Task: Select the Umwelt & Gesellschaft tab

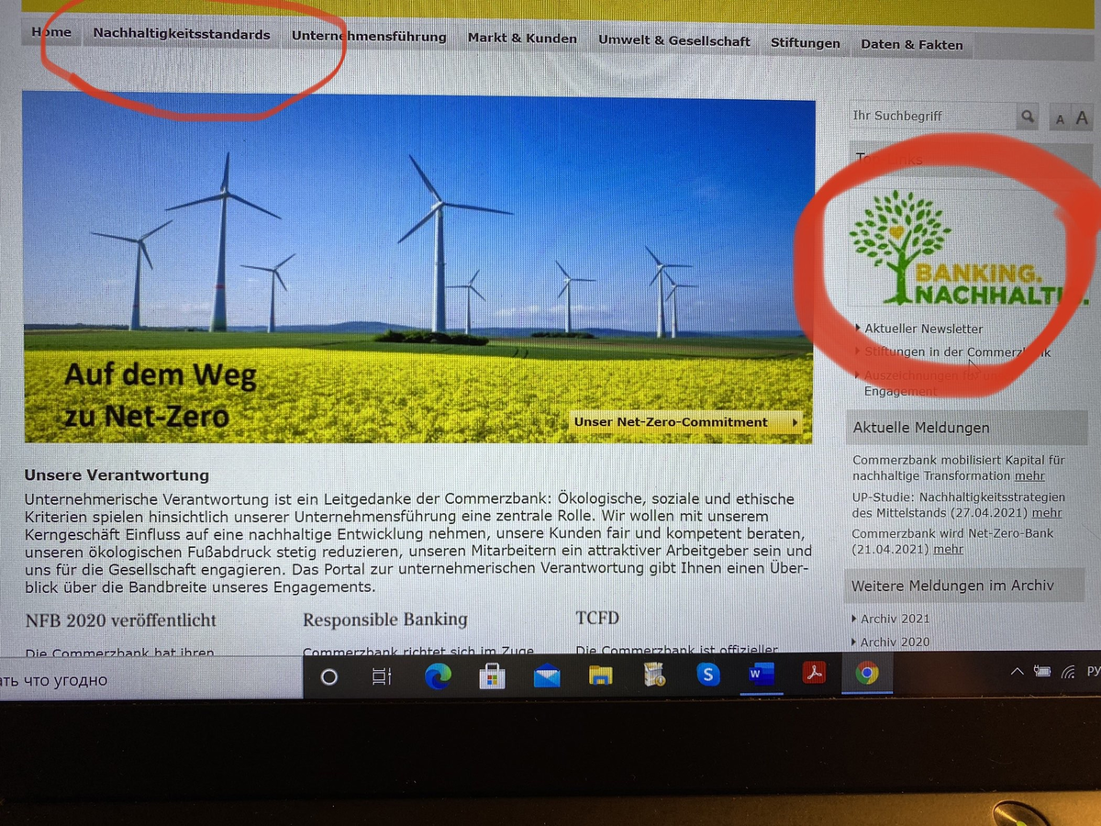Action: click(674, 41)
